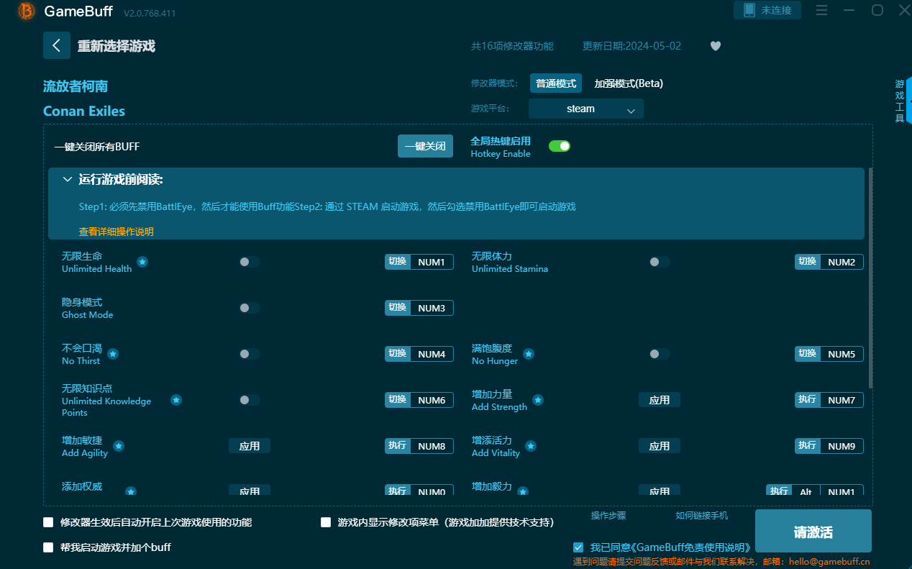Viewport: 912px width, 569px height.
Task: Open the hamburger menu icon
Action: 822,10
